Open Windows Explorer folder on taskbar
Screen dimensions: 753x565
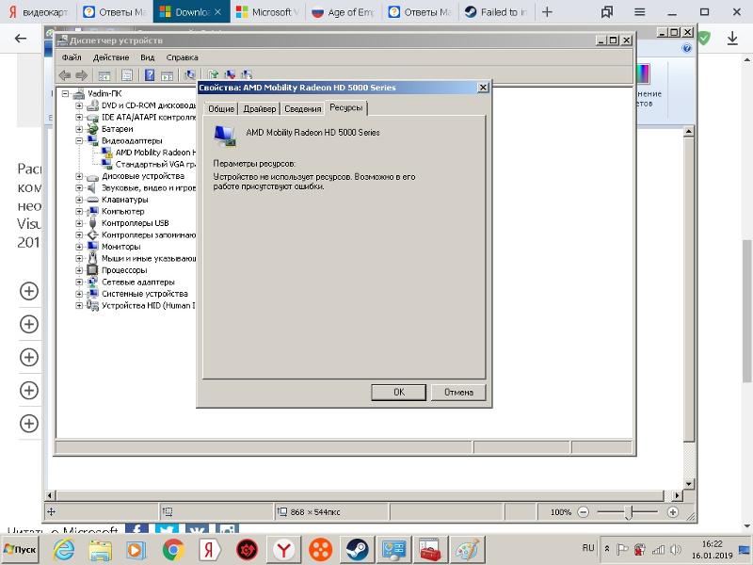point(101,549)
